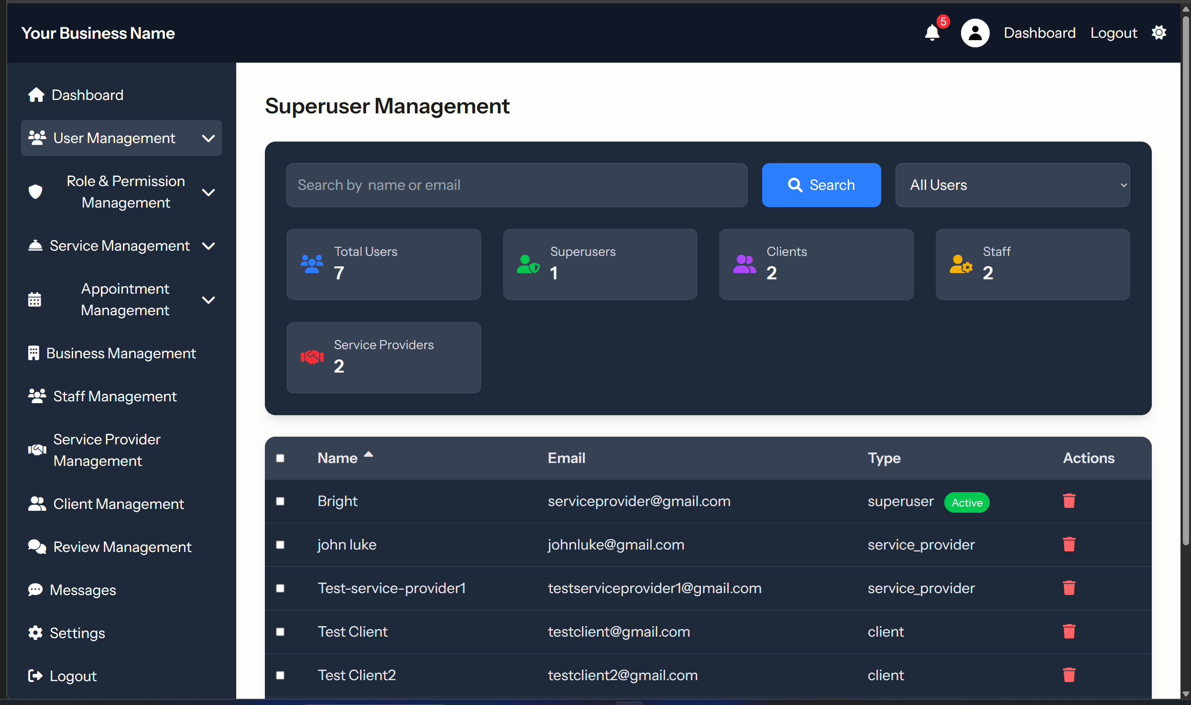
Task: Check the box for john luke row
Action: (x=280, y=545)
